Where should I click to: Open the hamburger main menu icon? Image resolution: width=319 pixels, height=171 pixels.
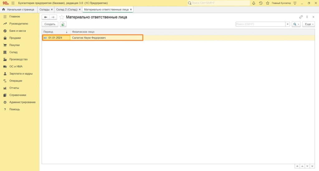pos(13,3)
